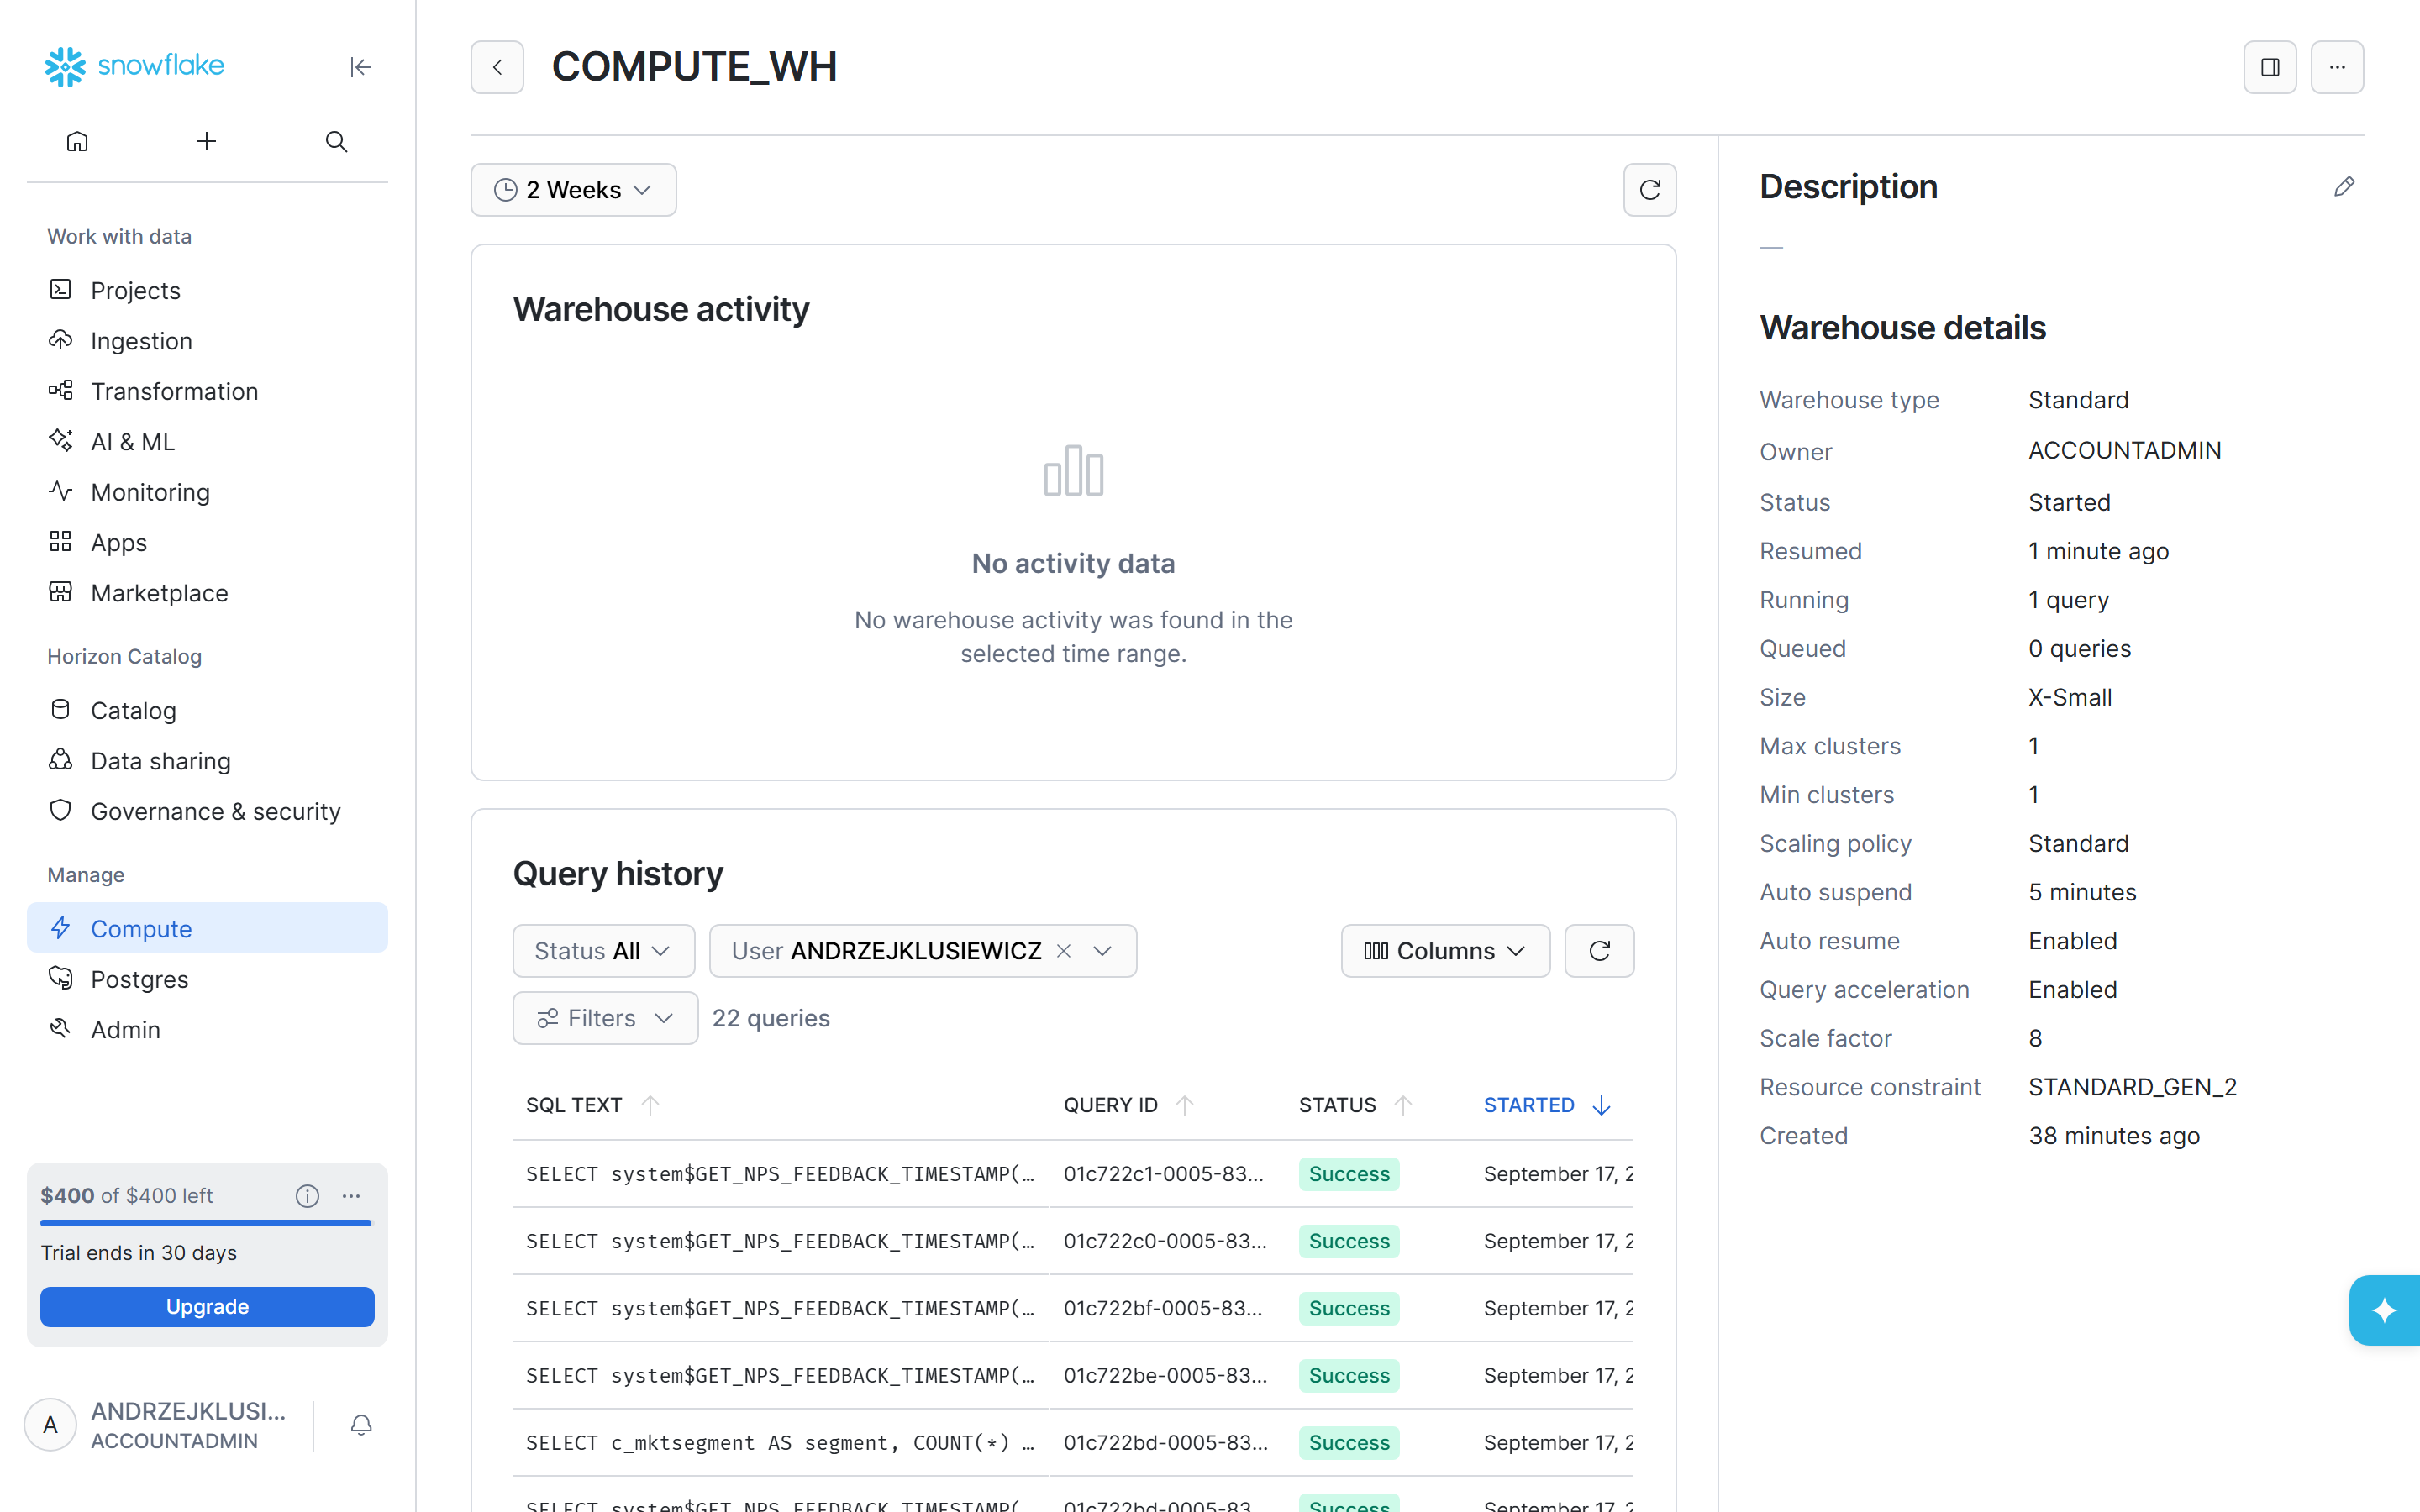Screen dimensions: 2420x1512
Task: Open Transformation in the sidebar
Action: [207, 391]
